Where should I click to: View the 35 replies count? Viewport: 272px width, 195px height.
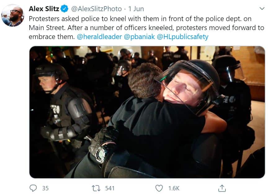point(46,188)
